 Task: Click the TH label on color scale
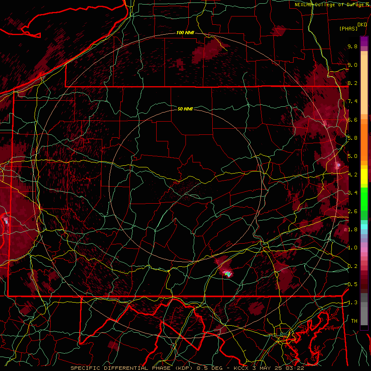point(354,321)
